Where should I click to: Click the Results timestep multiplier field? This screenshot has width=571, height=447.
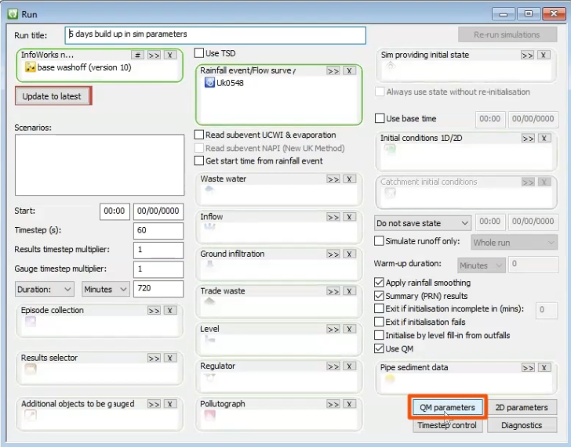click(158, 250)
